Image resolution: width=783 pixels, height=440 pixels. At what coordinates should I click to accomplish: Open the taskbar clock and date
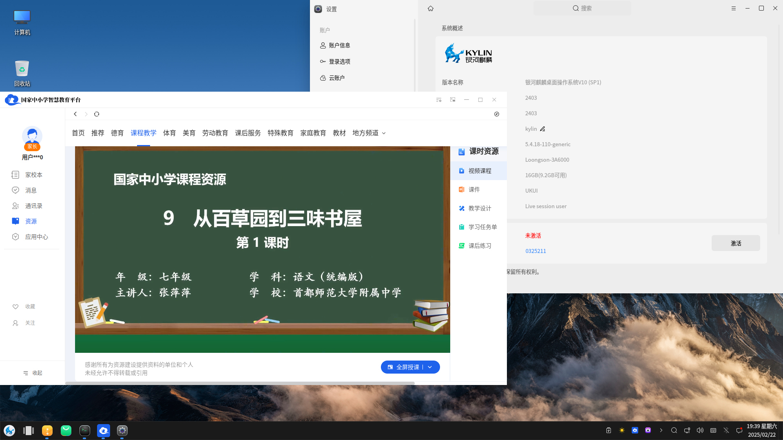(762, 431)
